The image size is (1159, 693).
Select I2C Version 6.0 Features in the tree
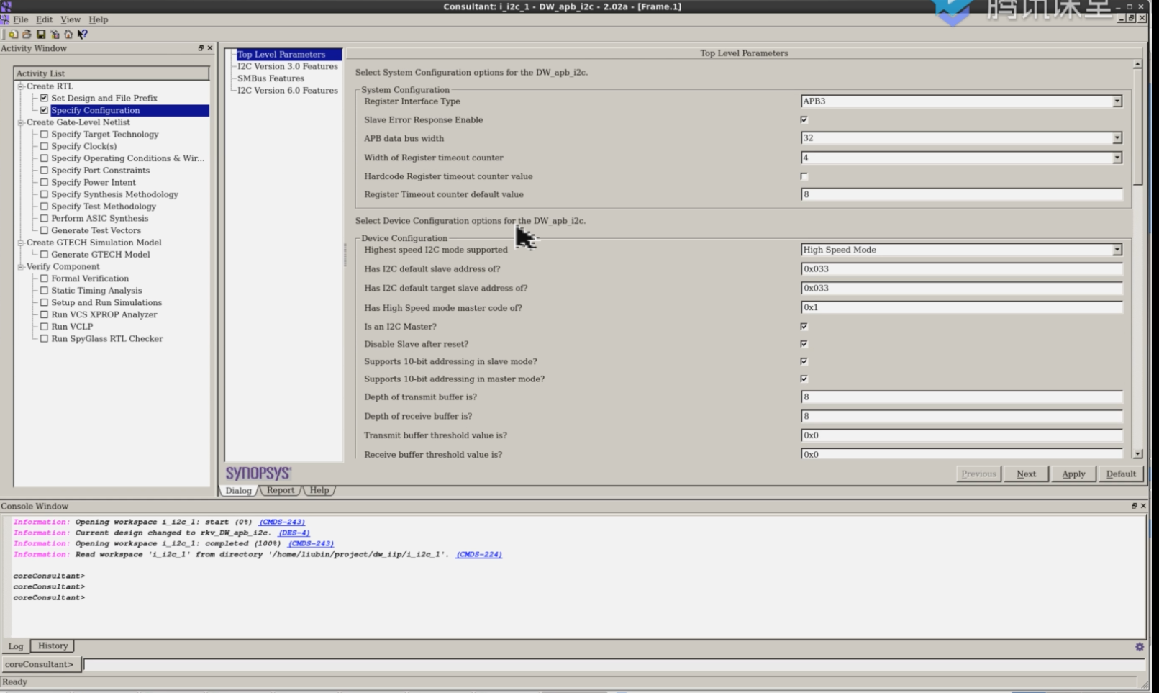tap(288, 91)
